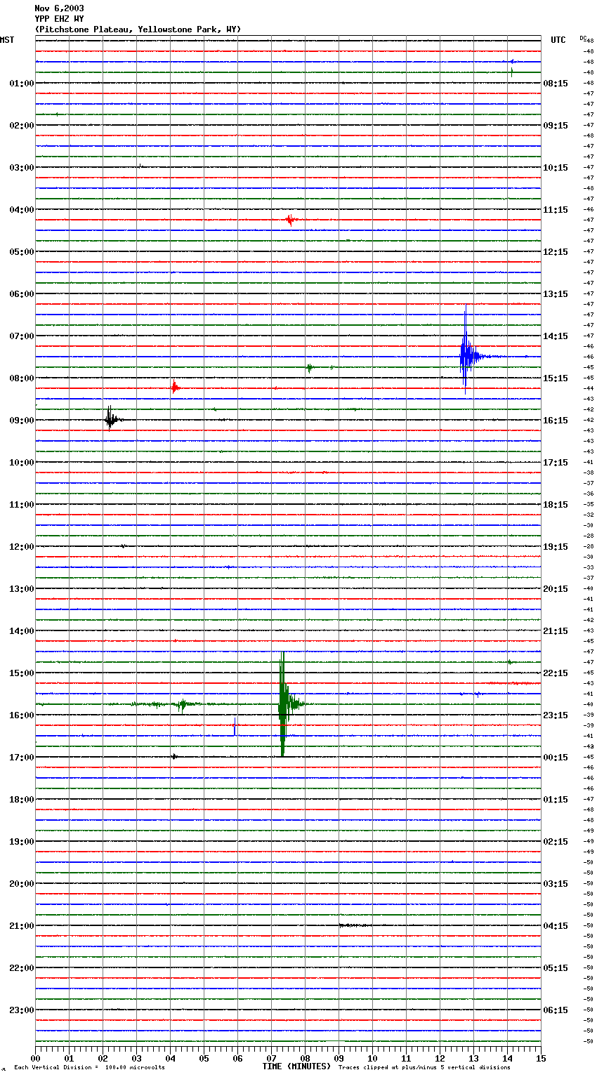Viewport: 597px width, 1077px height.
Task: Select the 01:00 MST time label
Action: tap(21, 84)
